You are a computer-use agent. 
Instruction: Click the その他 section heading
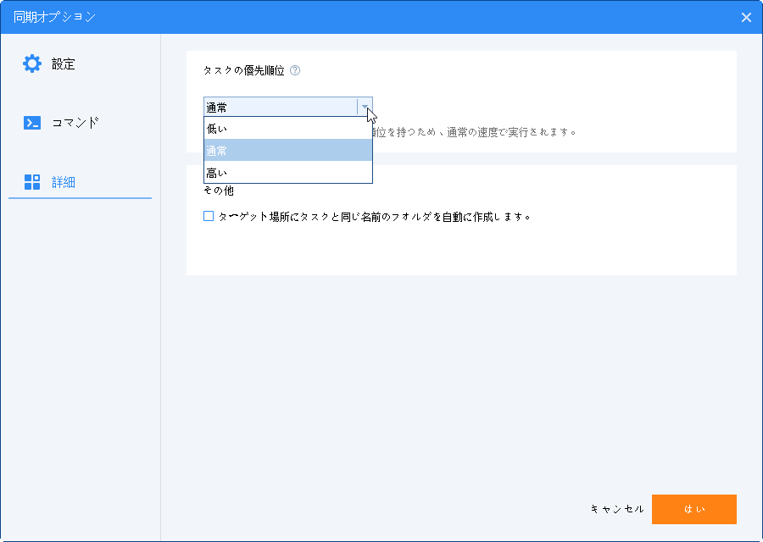coord(220,191)
